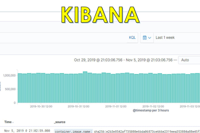This screenshot has width=200, height=133.
Task: Click the 1,000,000 y-axis label
Action: point(9,76)
